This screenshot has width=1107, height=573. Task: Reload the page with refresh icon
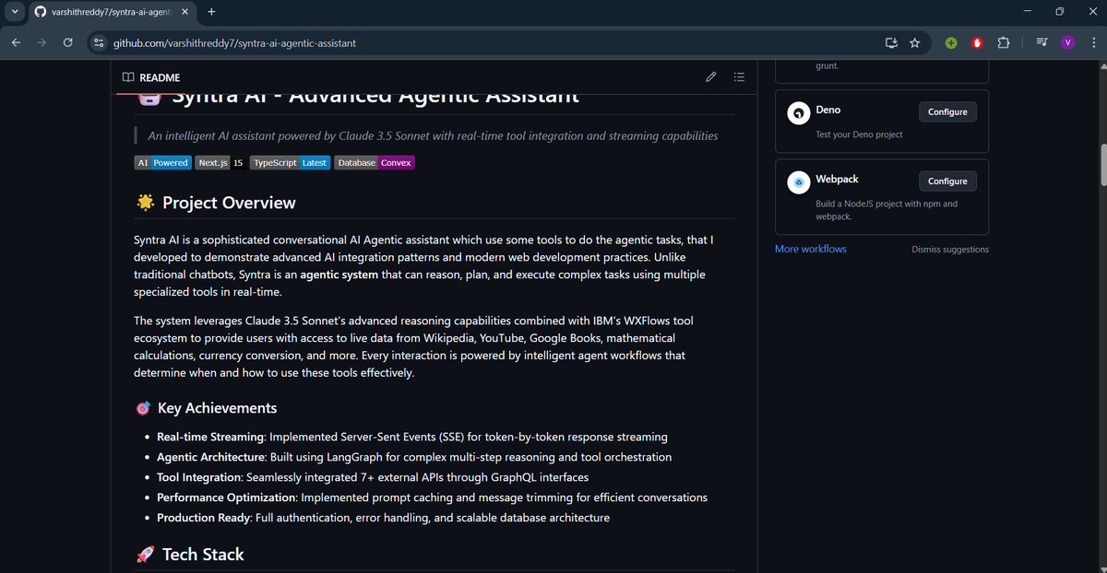[x=67, y=42]
